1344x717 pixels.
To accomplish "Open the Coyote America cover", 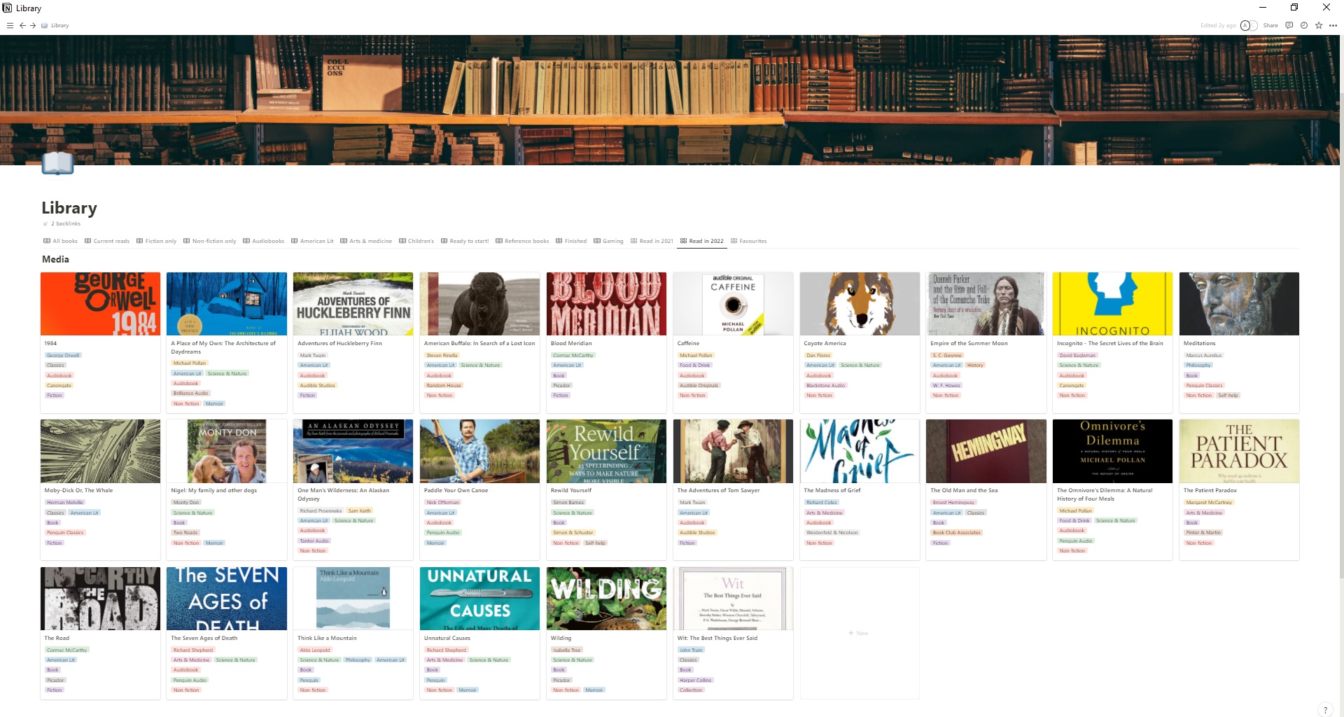I will point(860,304).
